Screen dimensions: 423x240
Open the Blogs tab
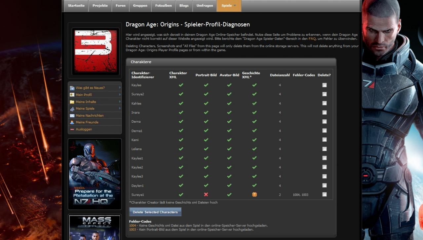click(184, 6)
